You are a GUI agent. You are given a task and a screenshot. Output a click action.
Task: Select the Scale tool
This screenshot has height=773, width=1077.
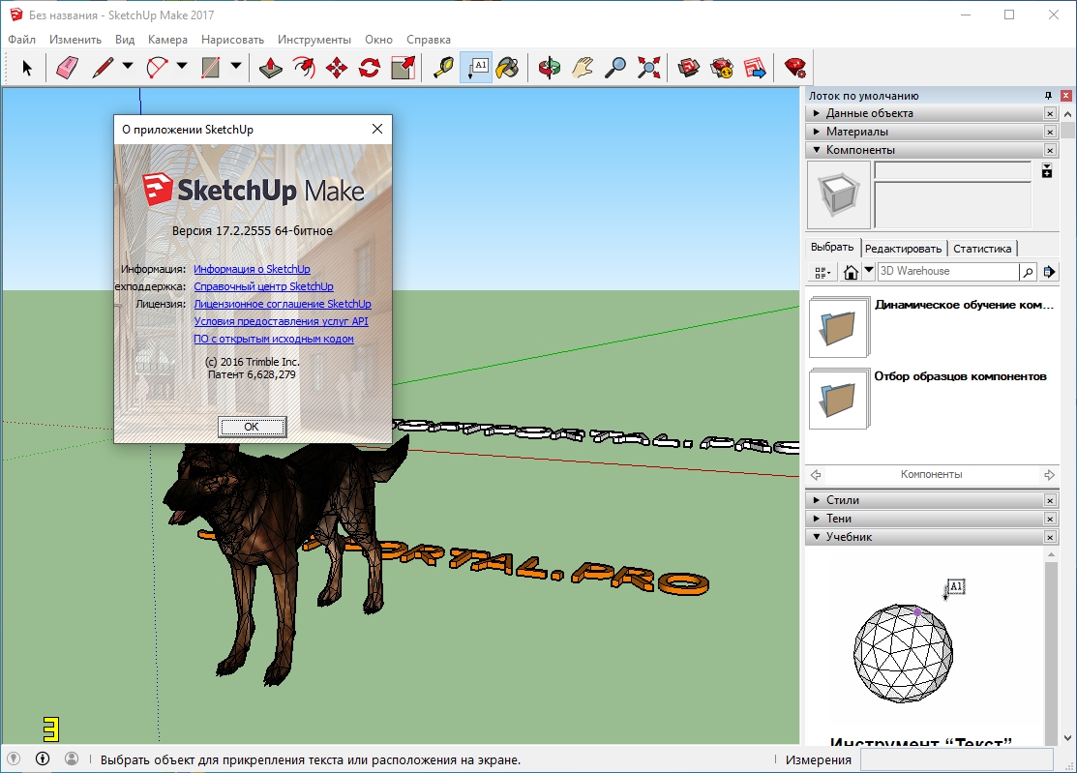(x=403, y=68)
